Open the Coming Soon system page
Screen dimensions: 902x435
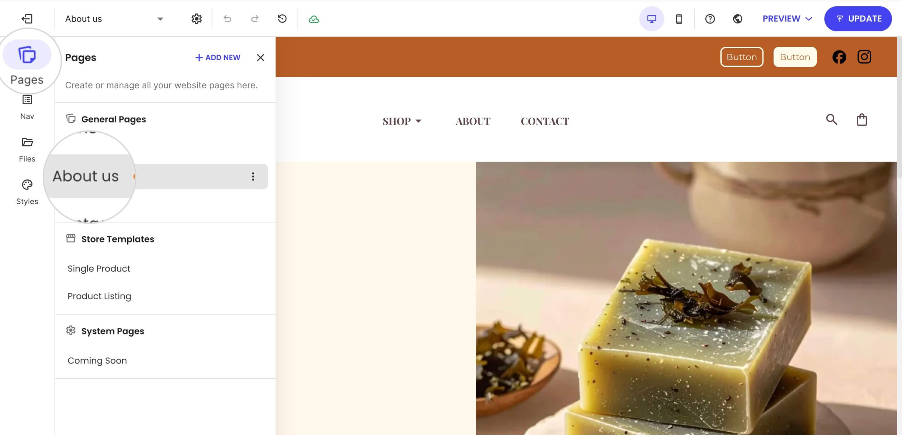point(97,360)
